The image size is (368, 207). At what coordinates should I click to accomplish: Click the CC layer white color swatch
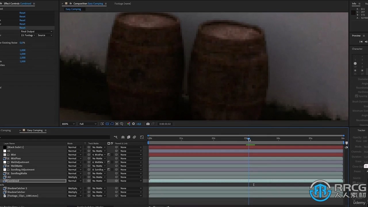click(5, 151)
